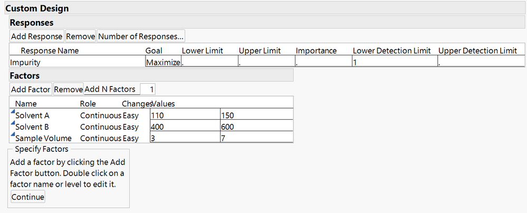Remove the selected response
The image size is (527, 213).
pyautogui.click(x=81, y=36)
